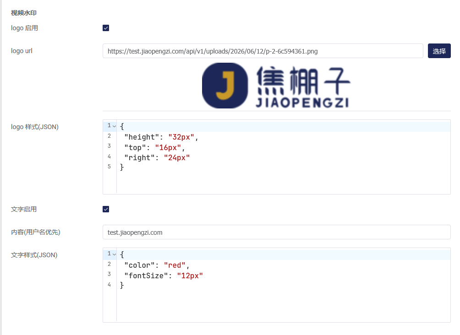Click the "top" key in logo JSON

click(135, 147)
